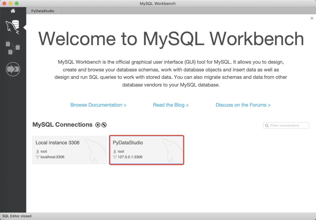Open the Migration wizard sidebar icon

(x=13, y=69)
